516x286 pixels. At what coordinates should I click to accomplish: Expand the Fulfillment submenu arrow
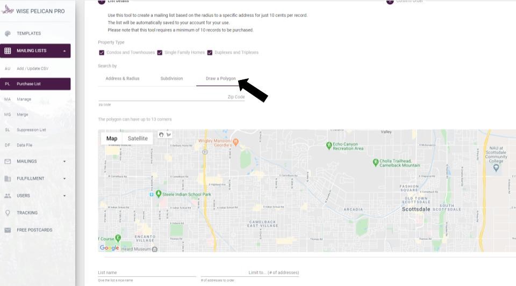(x=64, y=179)
